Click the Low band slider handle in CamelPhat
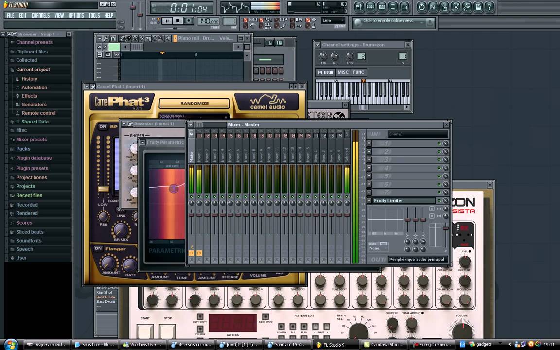This screenshot has width=560, height=350. click(103, 189)
